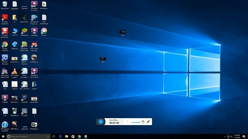Select the Epson Easy Photo Print shortcut
The image size is (248, 139).
point(5,73)
